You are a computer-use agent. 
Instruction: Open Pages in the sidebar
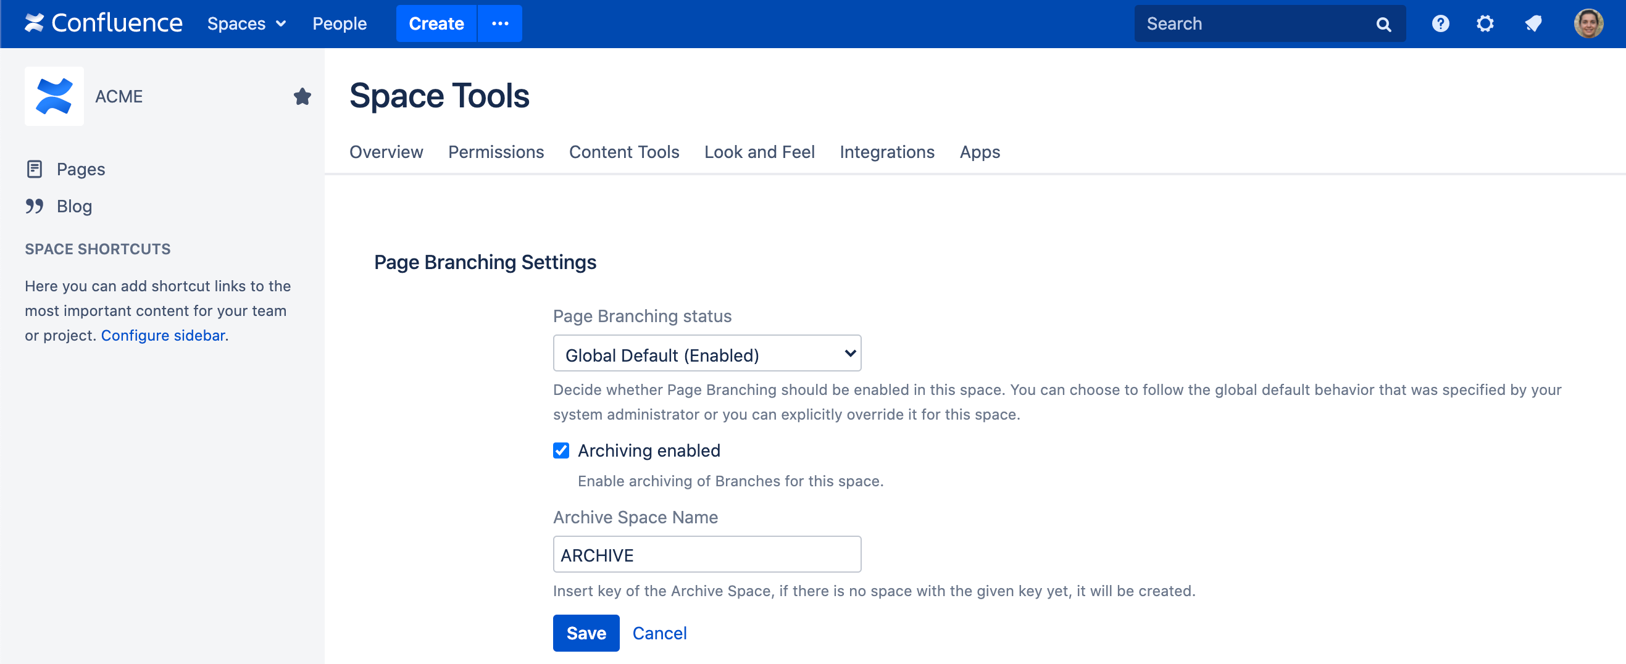[x=81, y=168]
